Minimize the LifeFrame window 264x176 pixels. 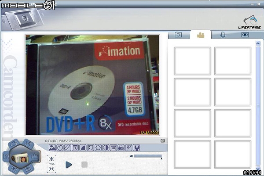[252, 4]
